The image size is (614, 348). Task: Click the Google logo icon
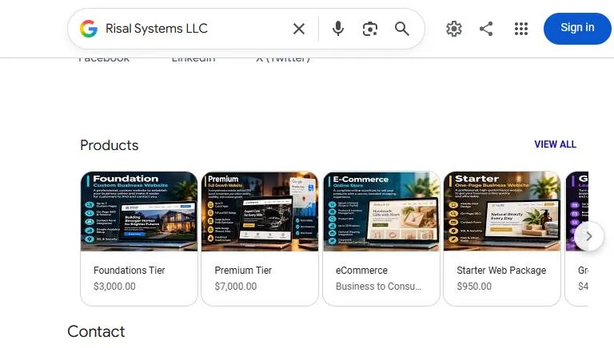[x=89, y=29]
